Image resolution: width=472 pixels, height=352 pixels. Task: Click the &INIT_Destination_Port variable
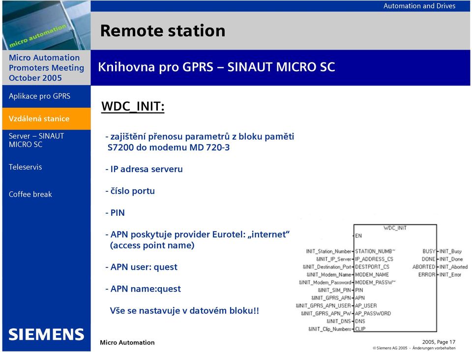click(327, 267)
